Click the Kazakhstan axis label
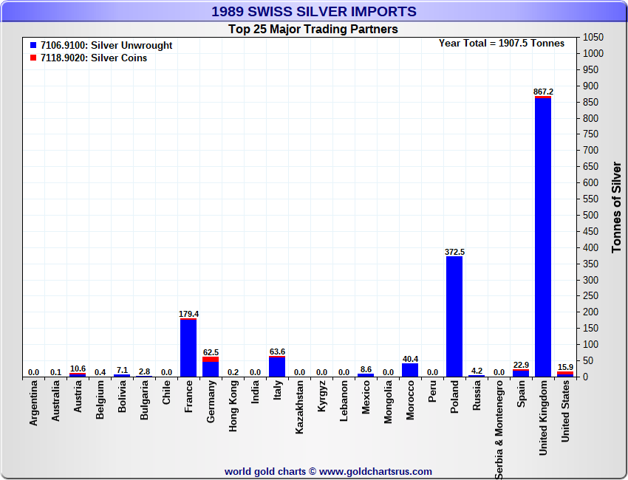The width and height of the screenshot is (628, 480). coord(299,407)
